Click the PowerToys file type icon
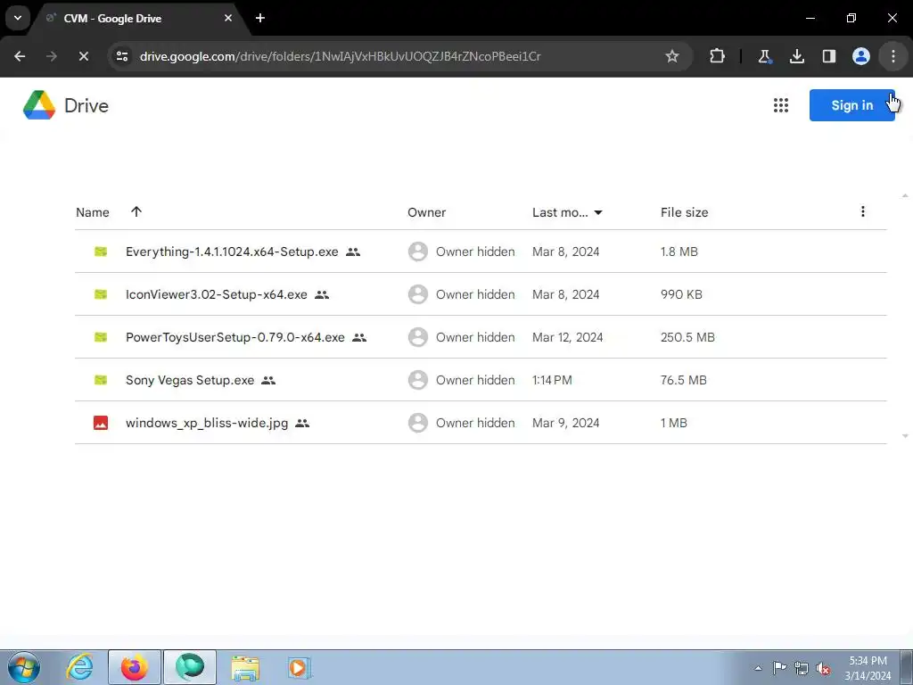 [x=101, y=337]
